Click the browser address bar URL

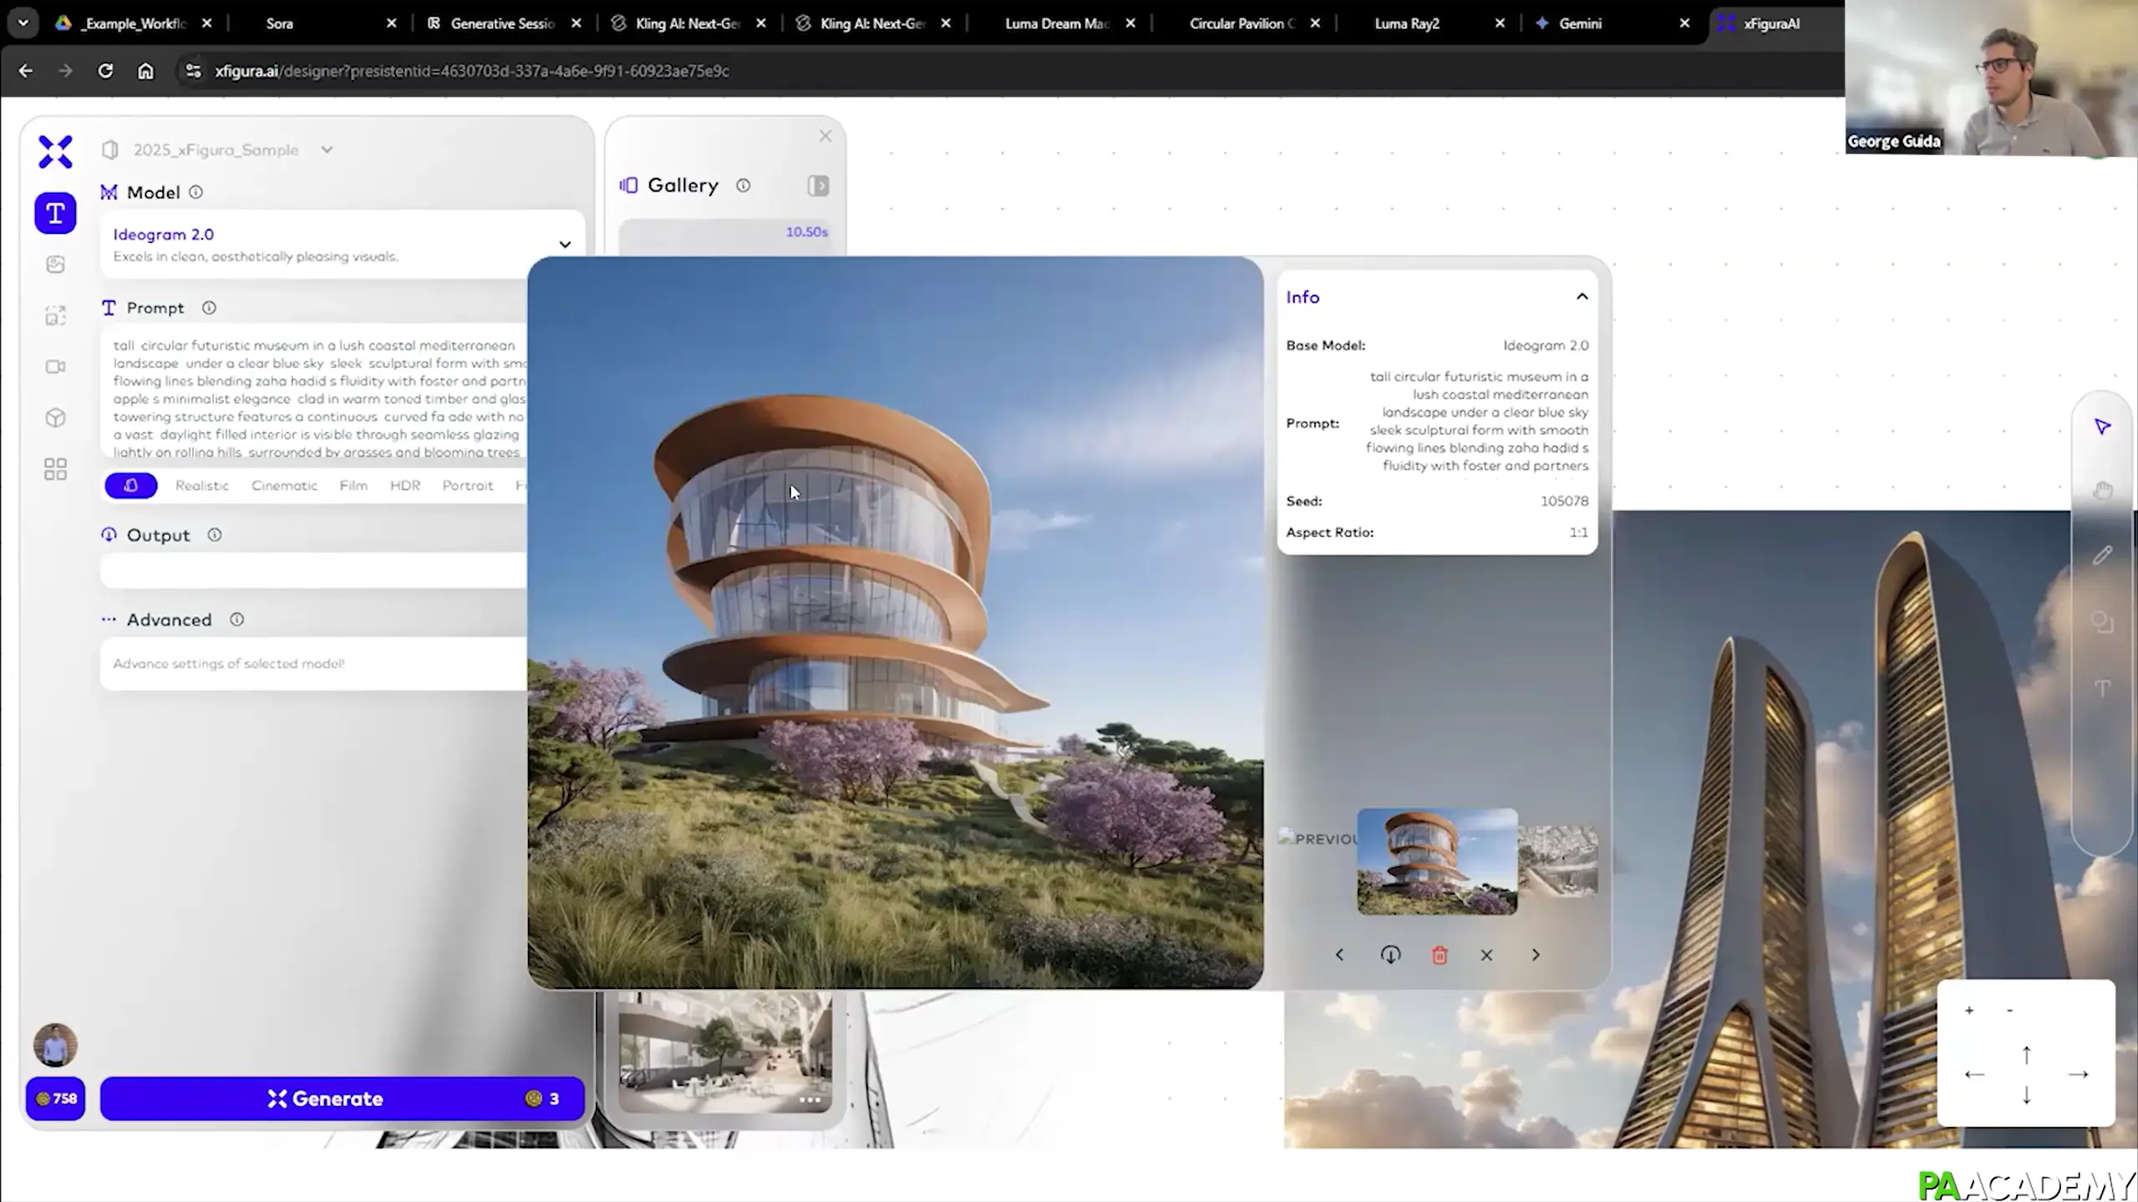click(x=472, y=71)
